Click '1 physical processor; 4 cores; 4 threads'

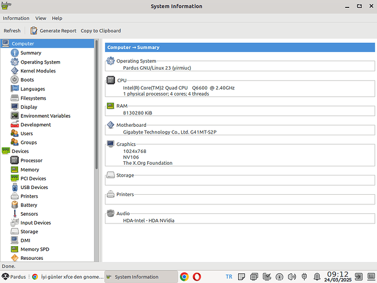[166, 94]
